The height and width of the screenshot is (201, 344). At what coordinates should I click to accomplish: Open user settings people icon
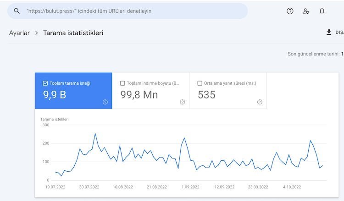coord(306,11)
